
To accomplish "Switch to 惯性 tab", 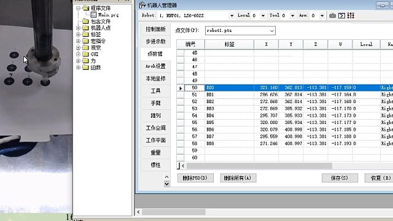I will 155,165.
